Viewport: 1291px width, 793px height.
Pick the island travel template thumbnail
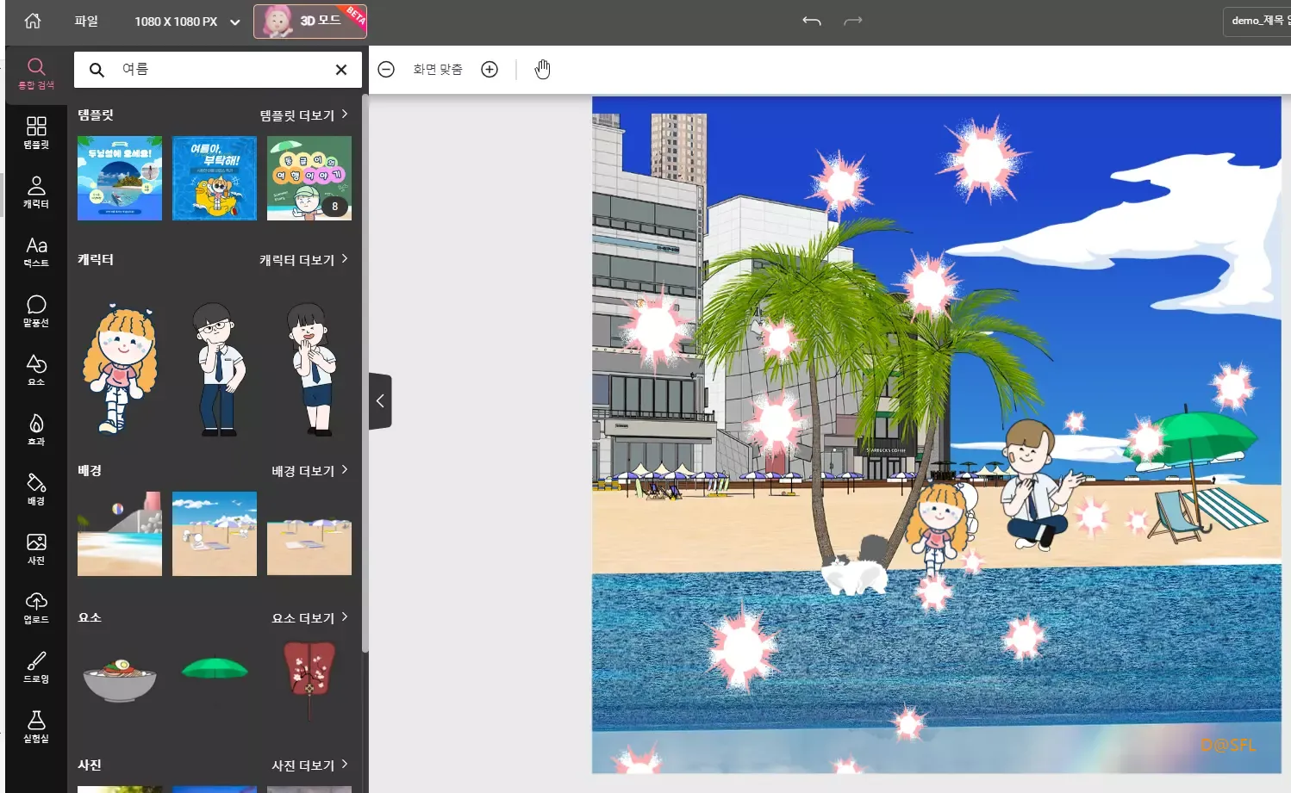120,178
